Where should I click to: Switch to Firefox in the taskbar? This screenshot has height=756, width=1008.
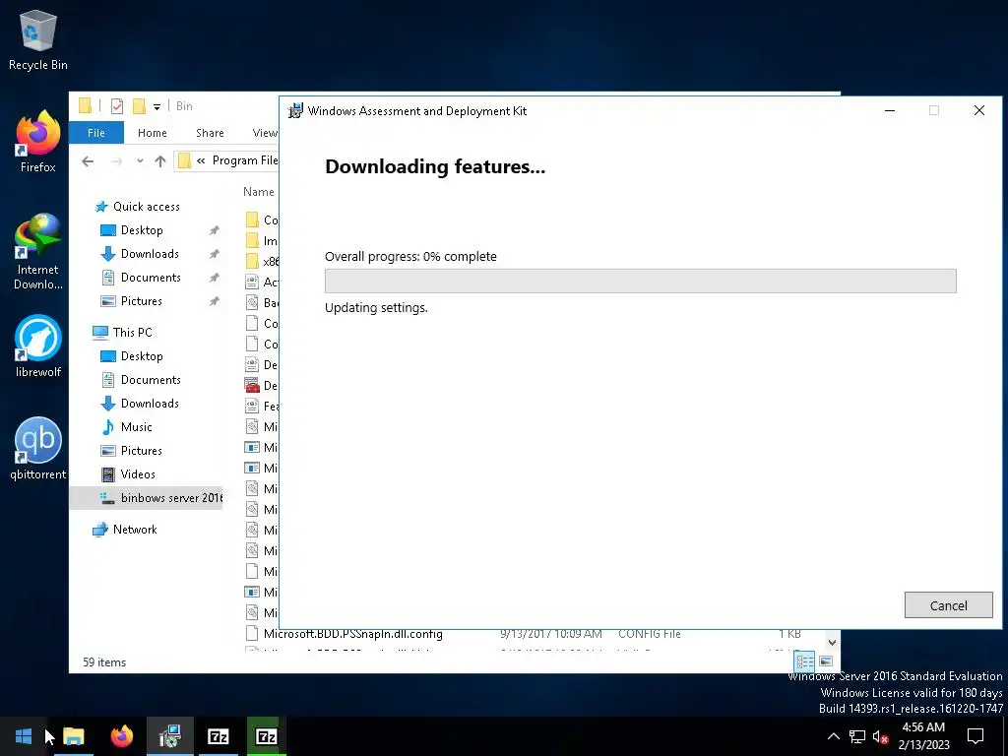coord(121,736)
